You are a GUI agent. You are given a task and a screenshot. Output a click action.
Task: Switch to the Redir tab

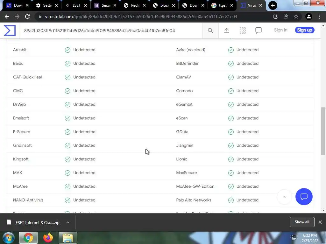[135, 5]
